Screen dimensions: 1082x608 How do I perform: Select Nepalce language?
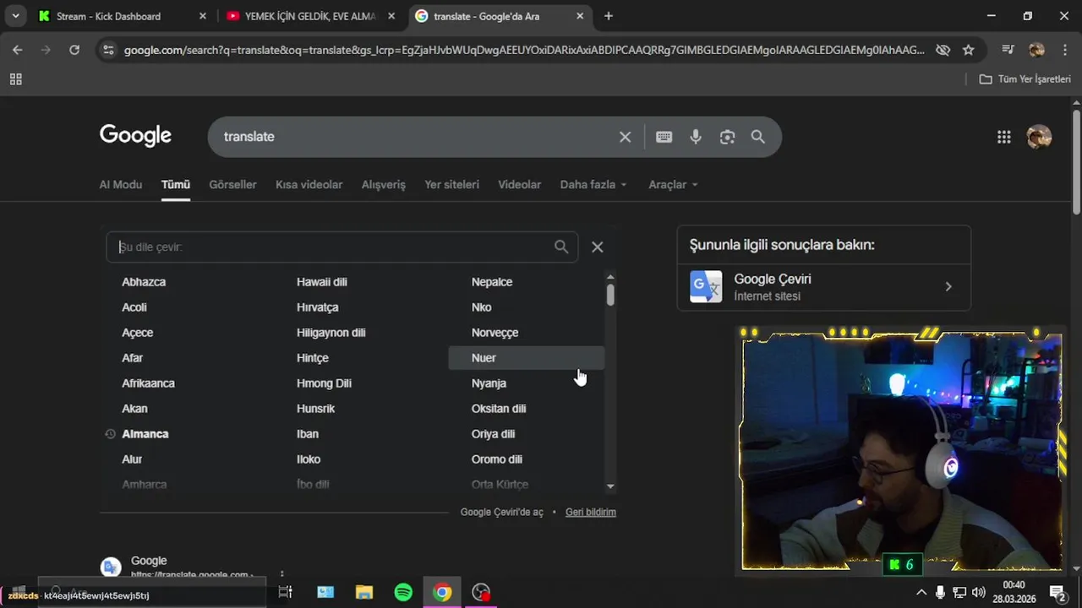click(x=492, y=282)
